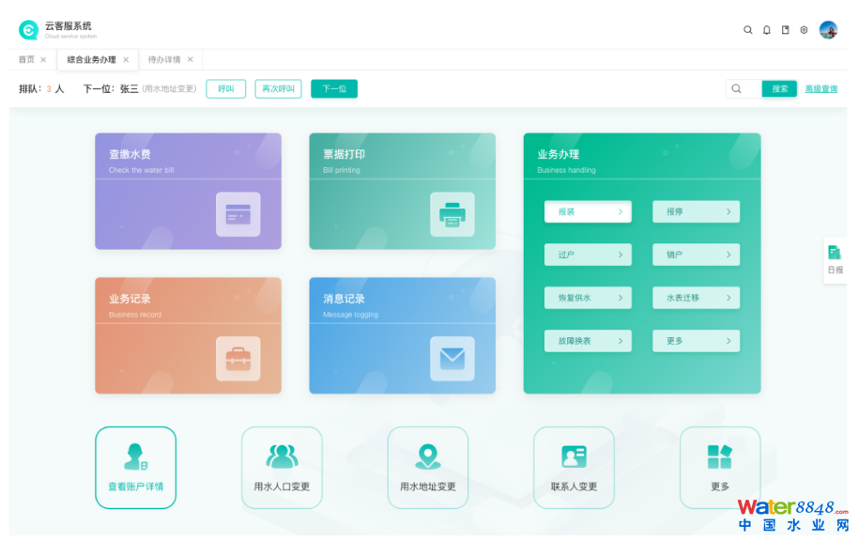Click the envelope icon on 消息记录 card

point(452,359)
